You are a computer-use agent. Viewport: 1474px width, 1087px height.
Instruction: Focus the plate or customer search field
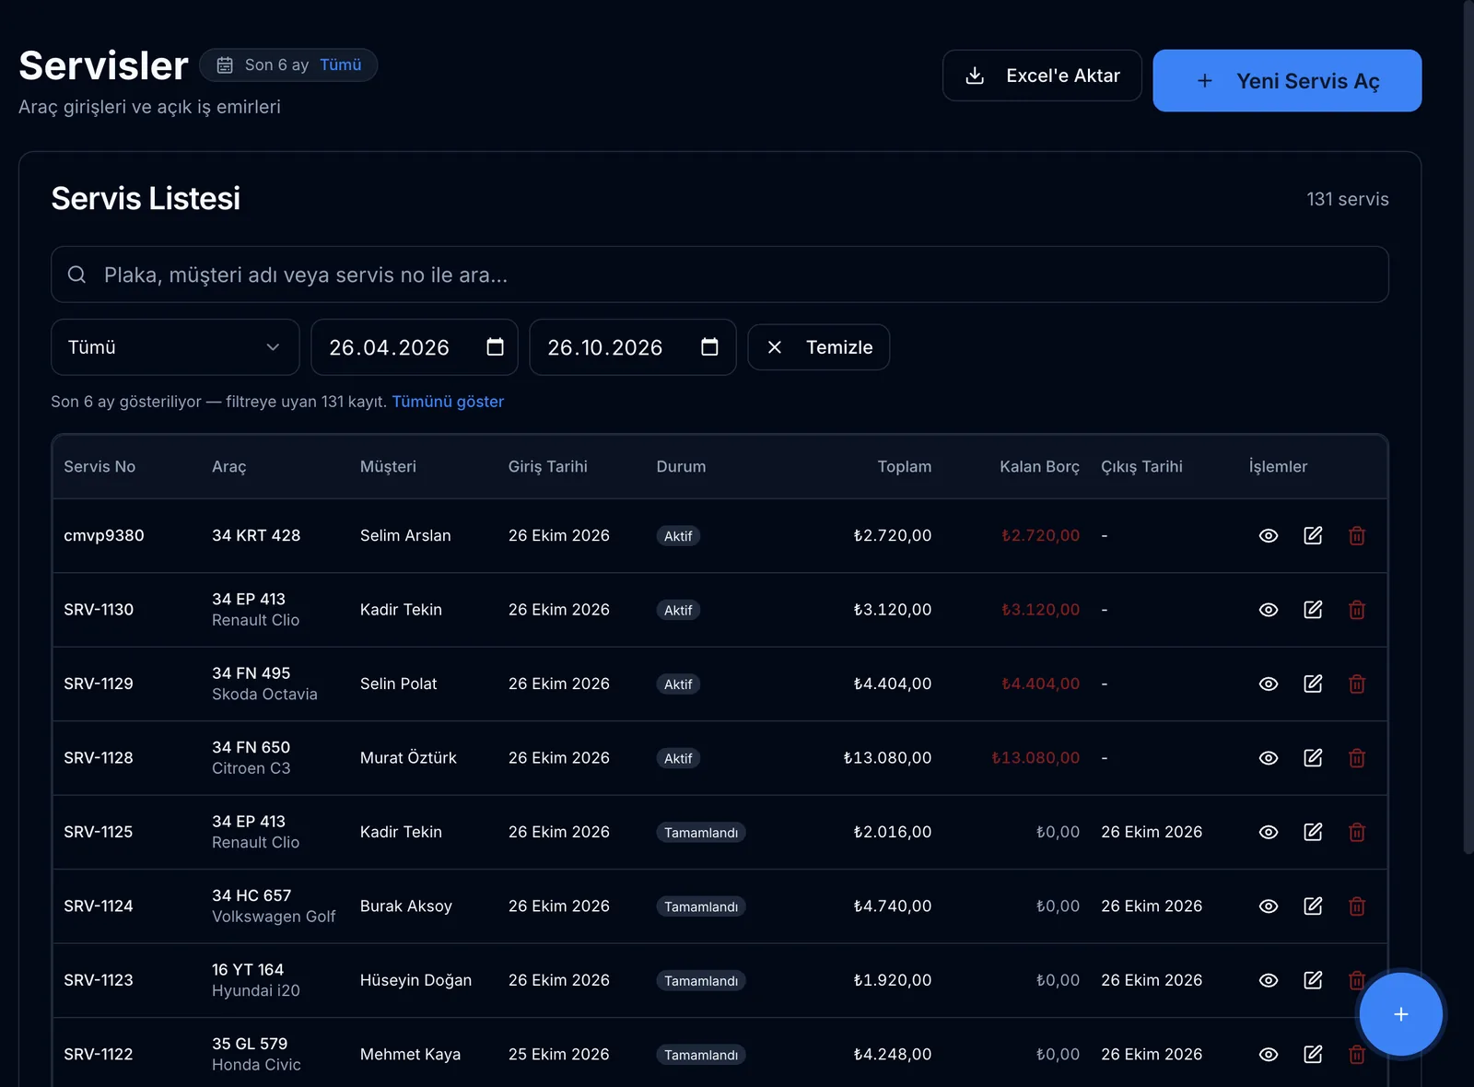719,275
